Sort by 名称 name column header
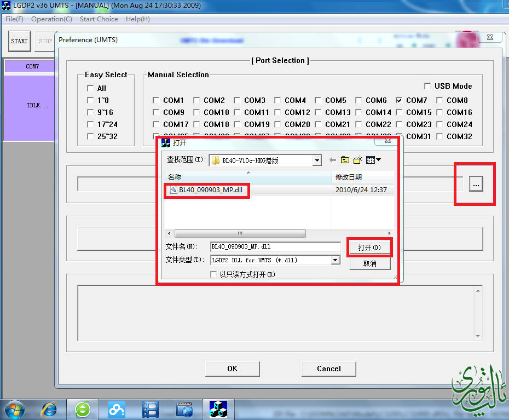This screenshot has width=509, height=420. coord(248,177)
